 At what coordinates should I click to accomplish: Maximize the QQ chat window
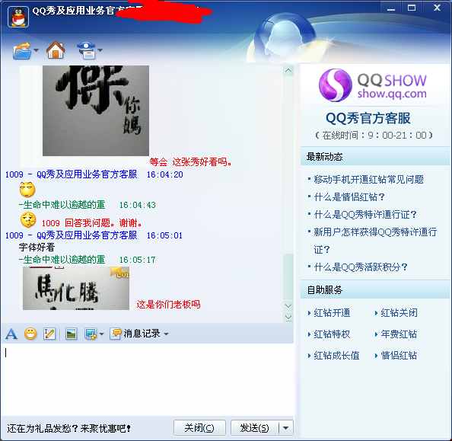coord(412,8)
